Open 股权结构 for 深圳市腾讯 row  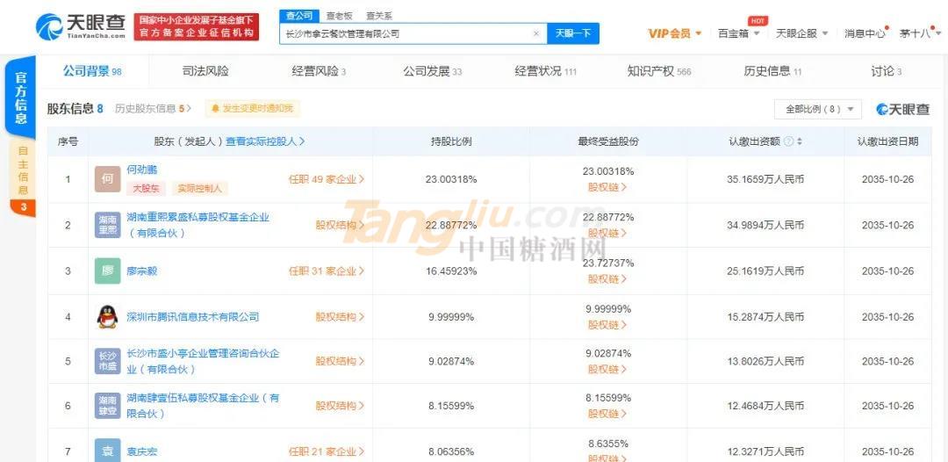pyautogui.click(x=340, y=317)
